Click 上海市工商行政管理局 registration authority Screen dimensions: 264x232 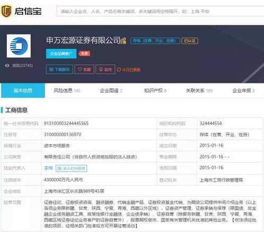221,180
